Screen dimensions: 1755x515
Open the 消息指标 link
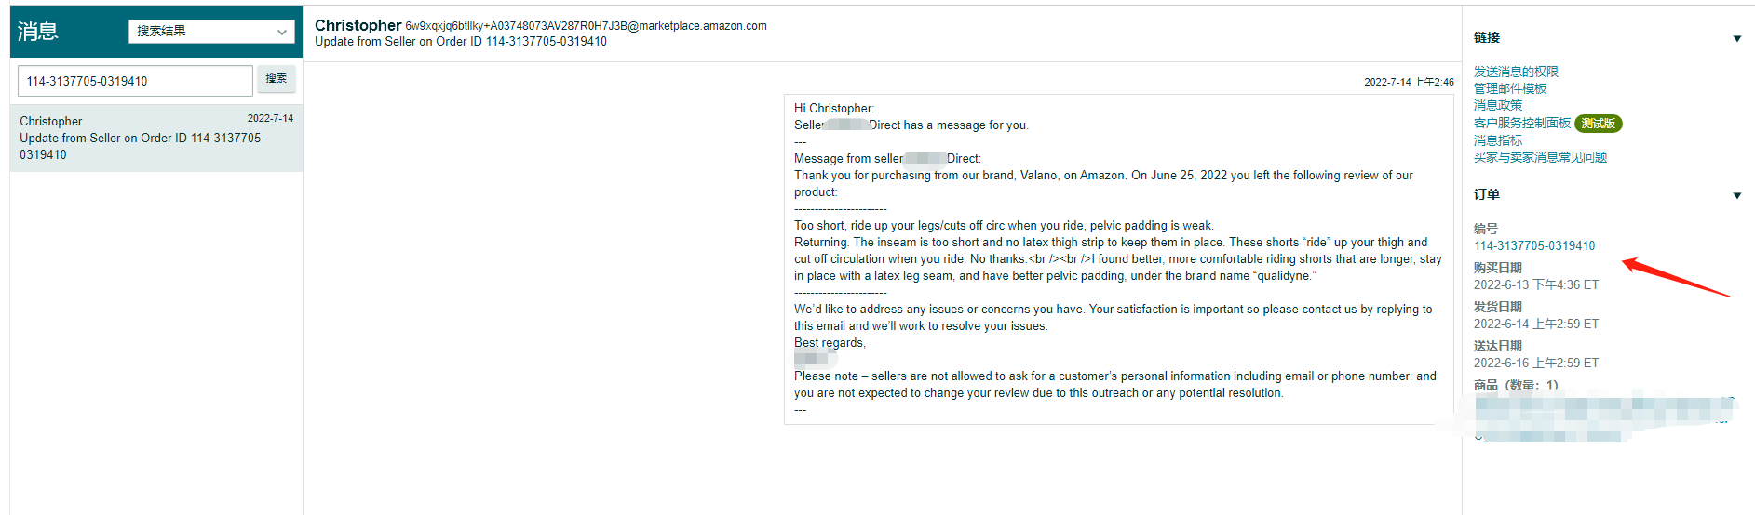pyautogui.click(x=1498, y=140)
